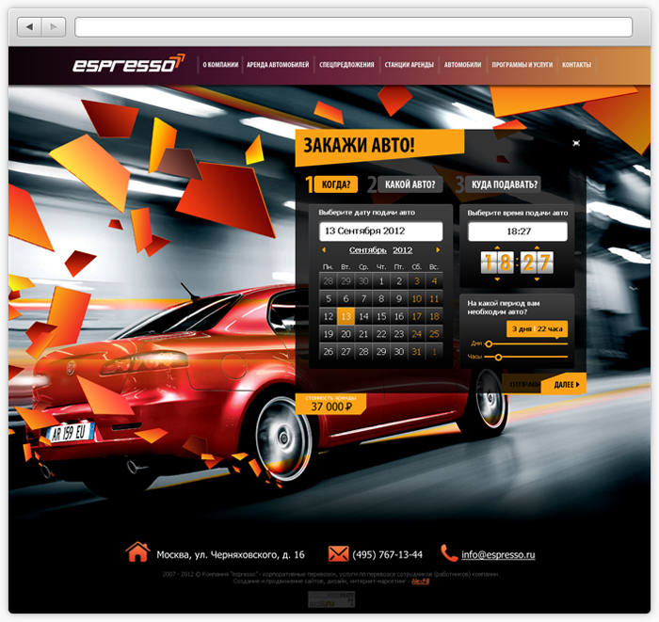Click the date field showing 13 Сентября 2012
The height and width of the screenshot is (622, 659).
tap(380, 231)
